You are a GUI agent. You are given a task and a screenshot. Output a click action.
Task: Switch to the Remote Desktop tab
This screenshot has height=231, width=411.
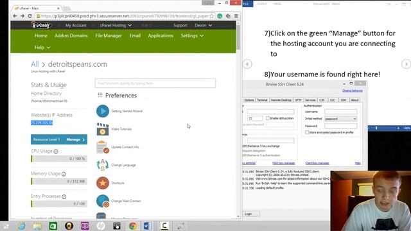tap(281, 100)
